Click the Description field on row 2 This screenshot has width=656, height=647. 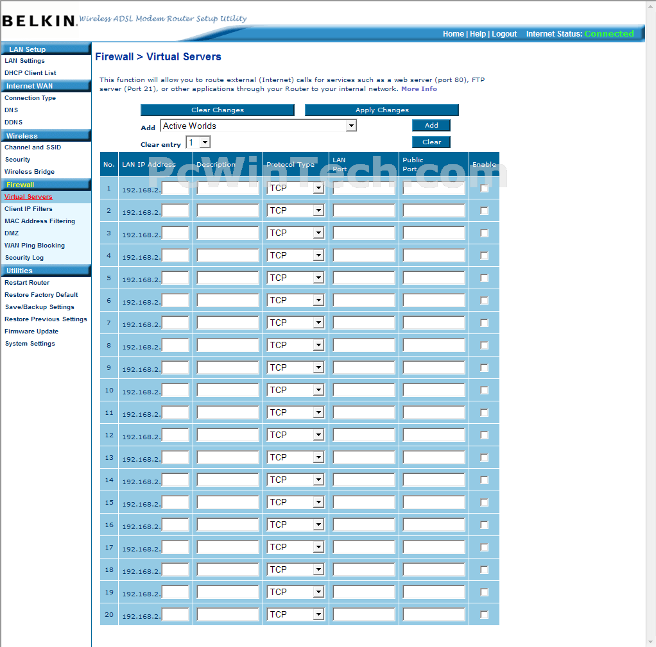click(x=228, y=211)
